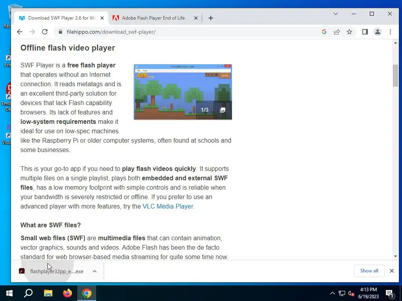
Task: Click Show all downloads button
Action: [x=369, y=271]
